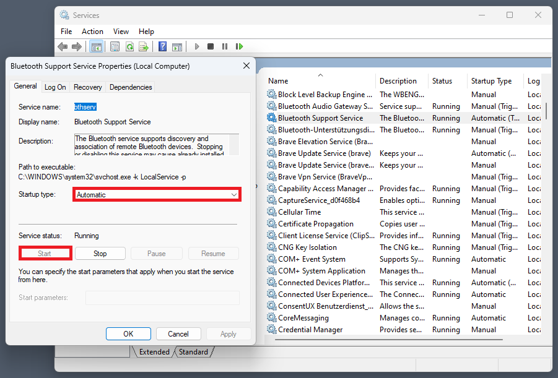
Task: Sort services by Name column header
Action: coord(321,80)
